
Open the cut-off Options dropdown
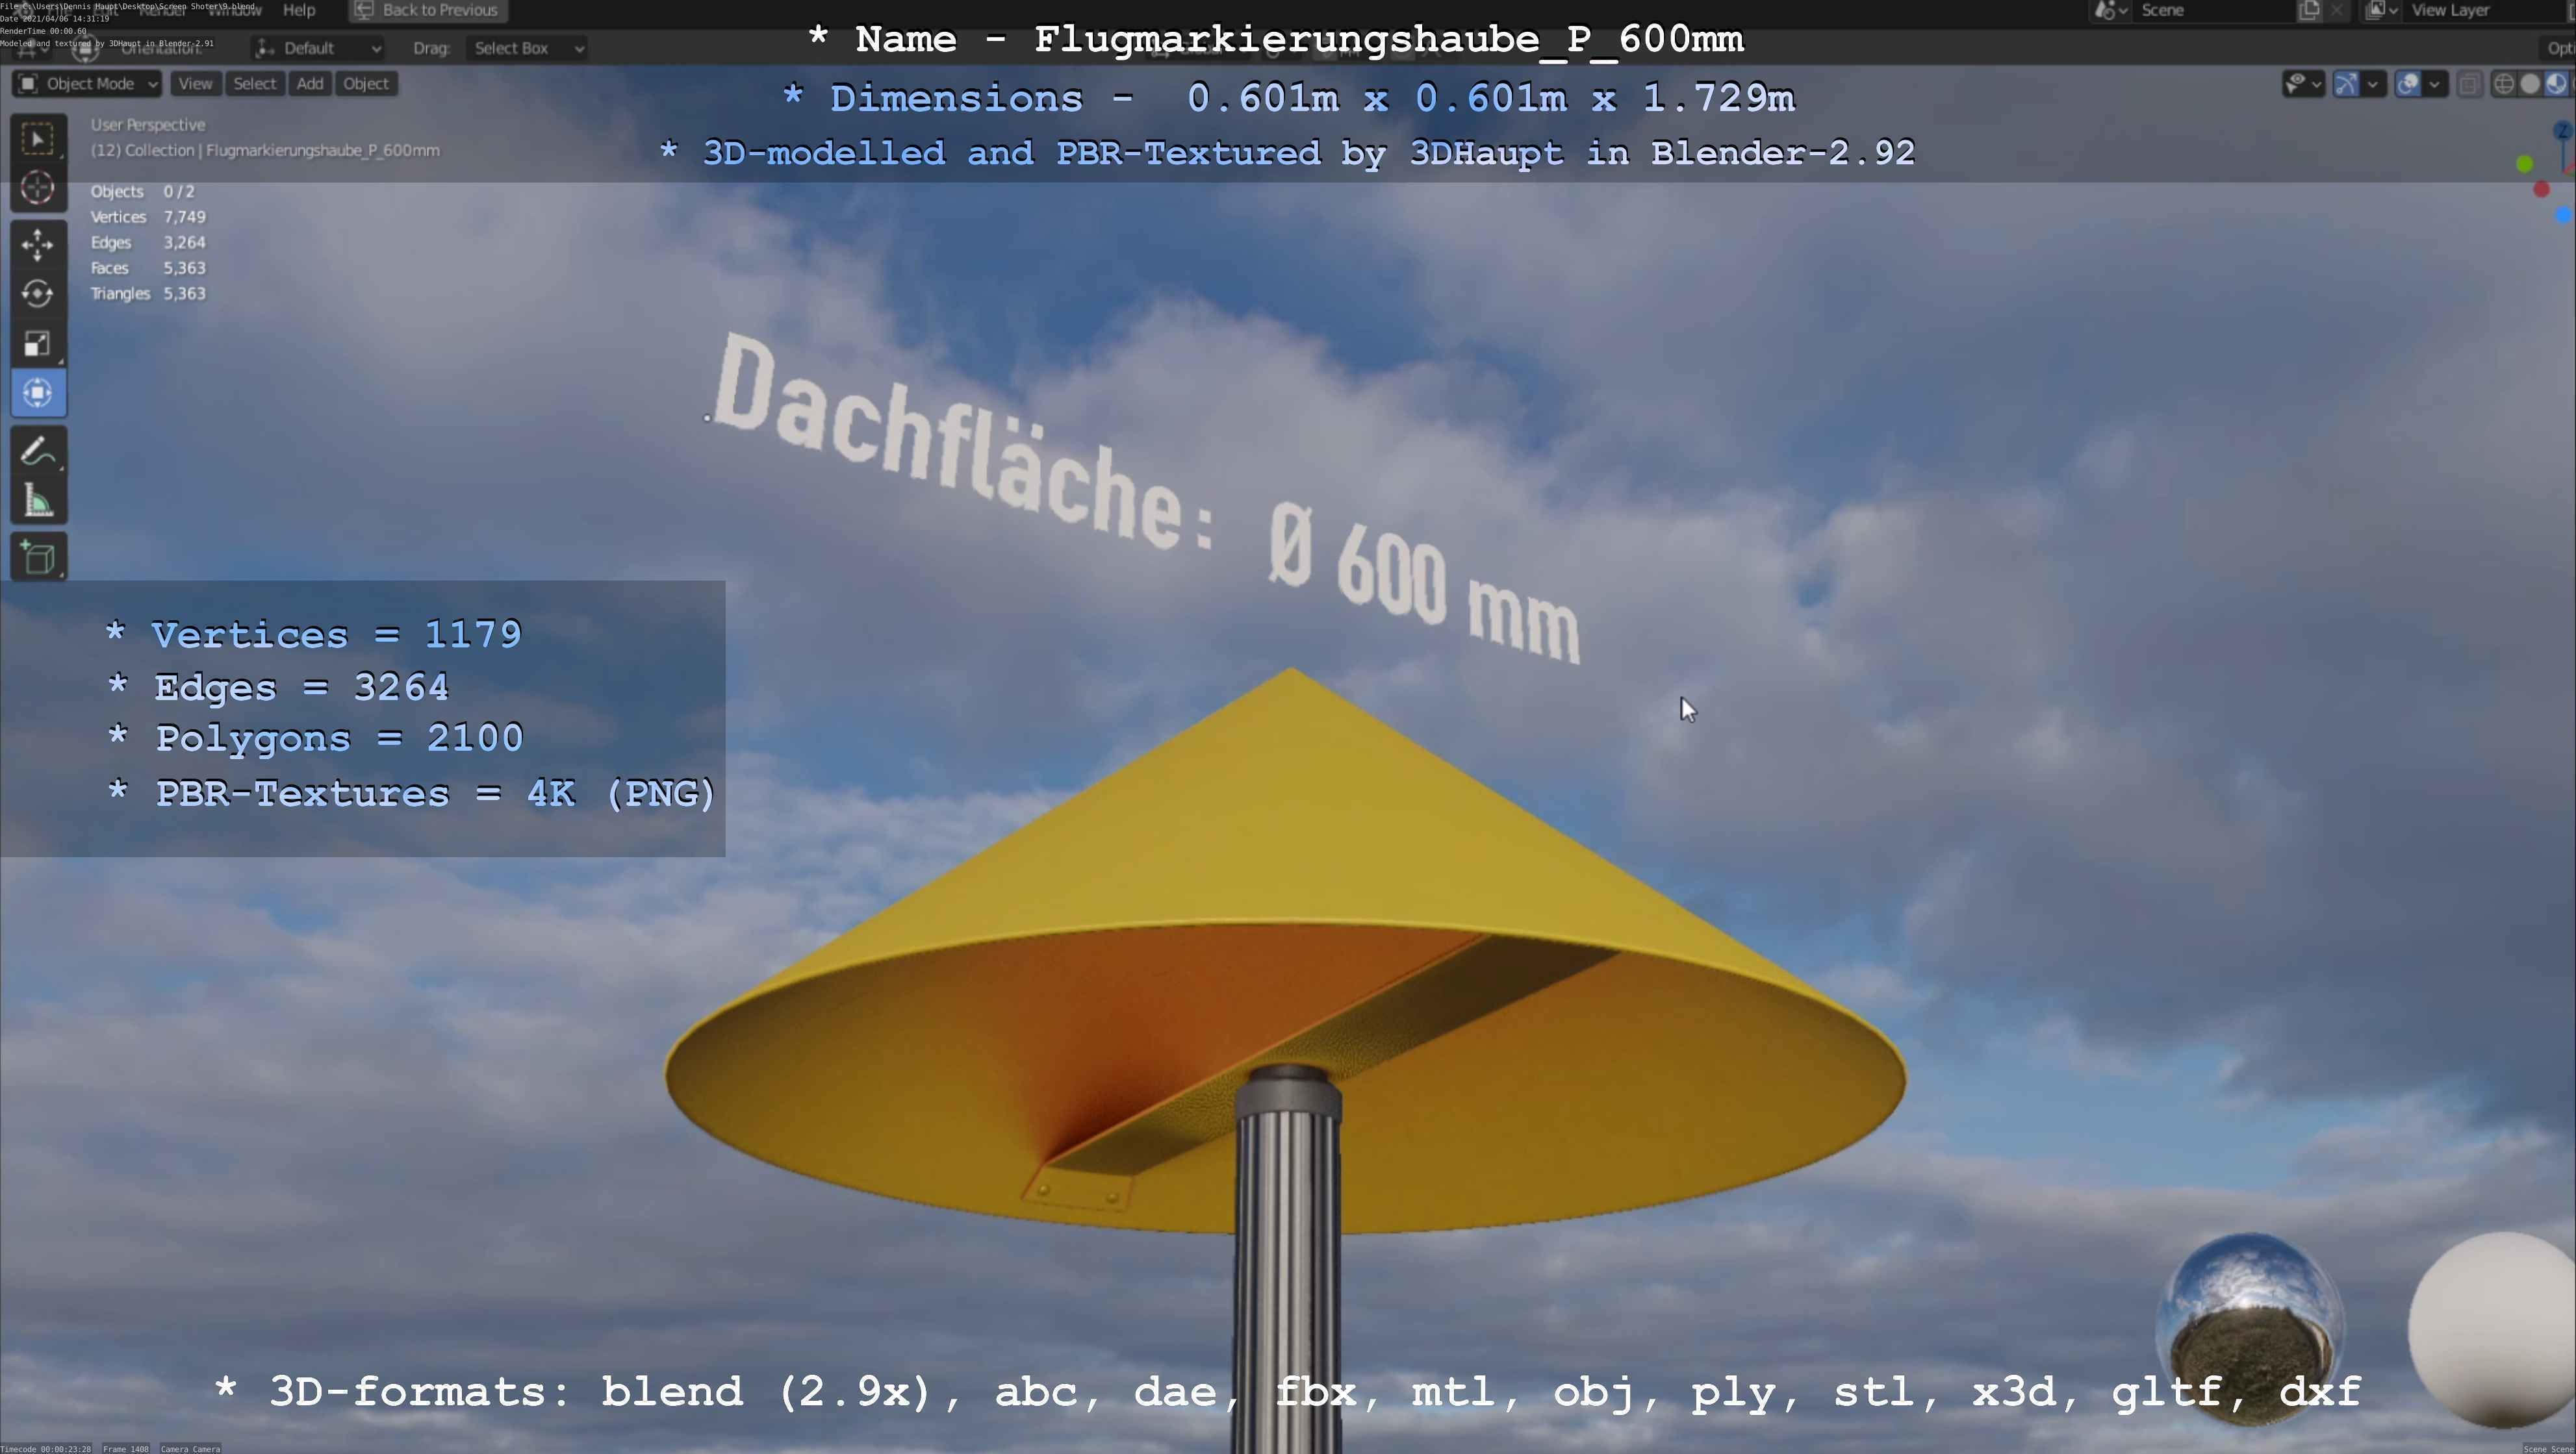(x=2558, y=48)
